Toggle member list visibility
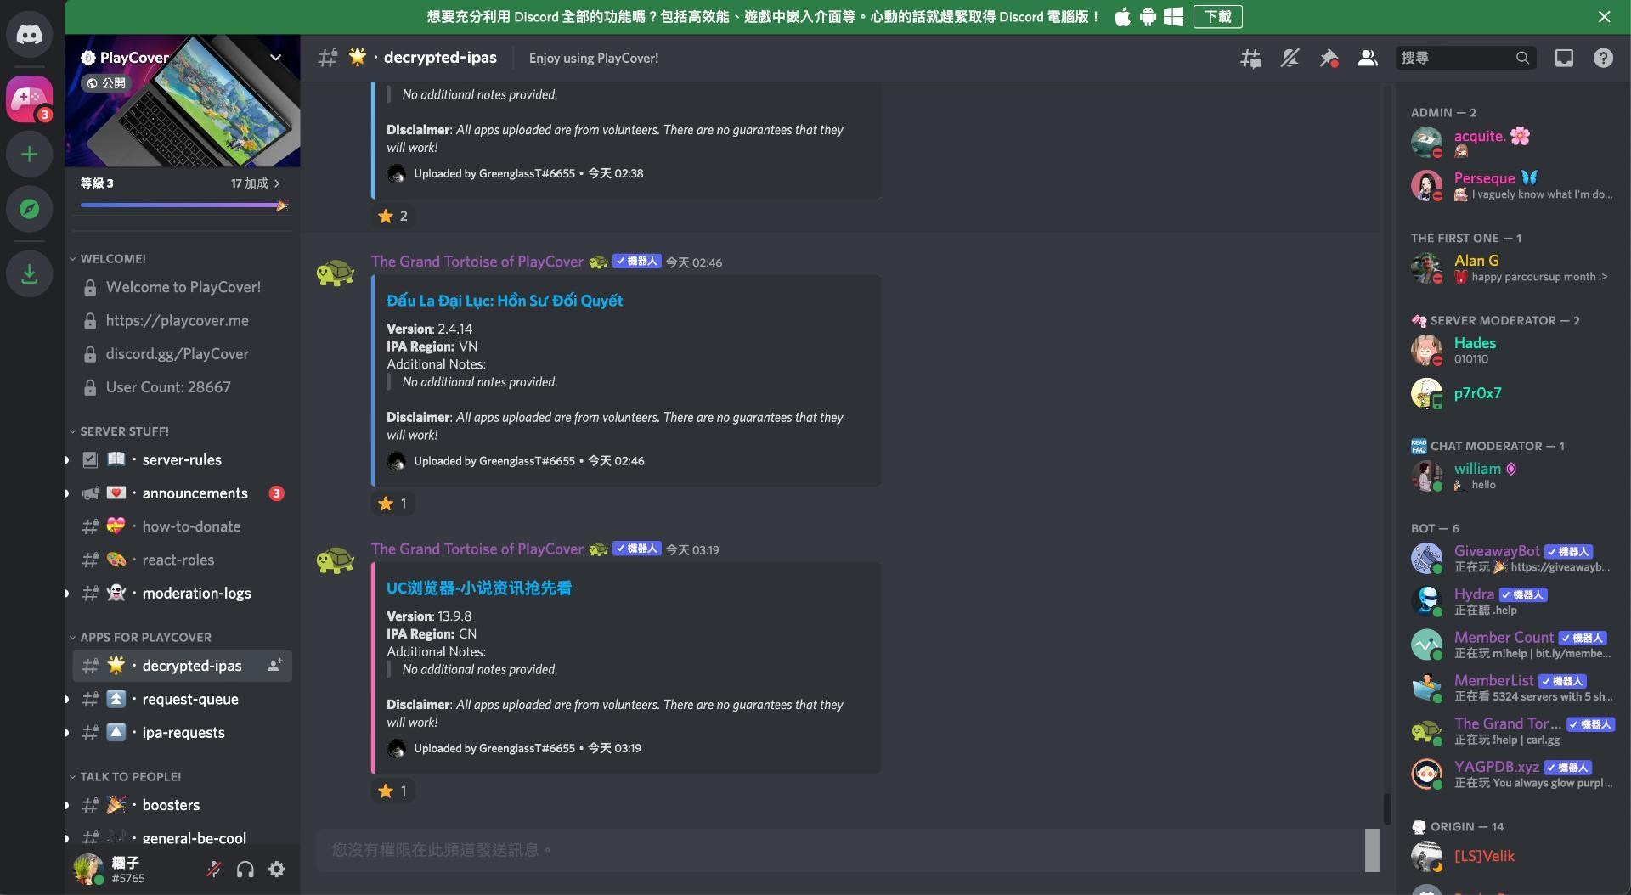 coord(1368,58)
